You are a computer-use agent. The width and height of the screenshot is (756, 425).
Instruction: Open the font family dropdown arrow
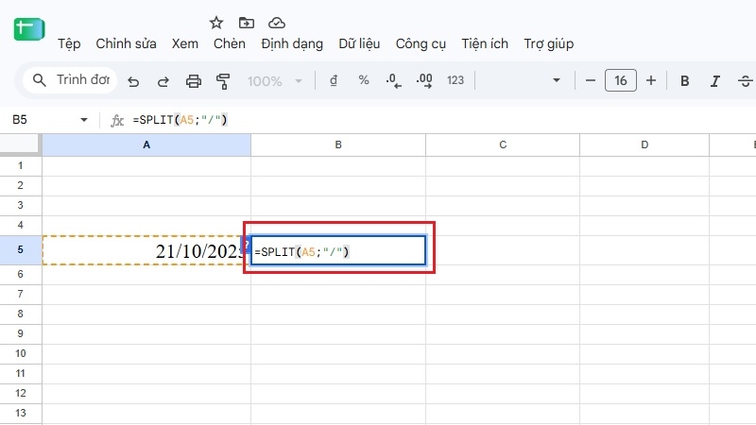pyautogui.click(x=557, y=80)
